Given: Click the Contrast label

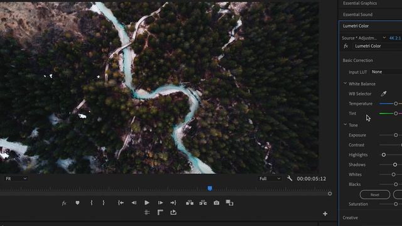Looking at the screenshot, I should click(356, 145).
